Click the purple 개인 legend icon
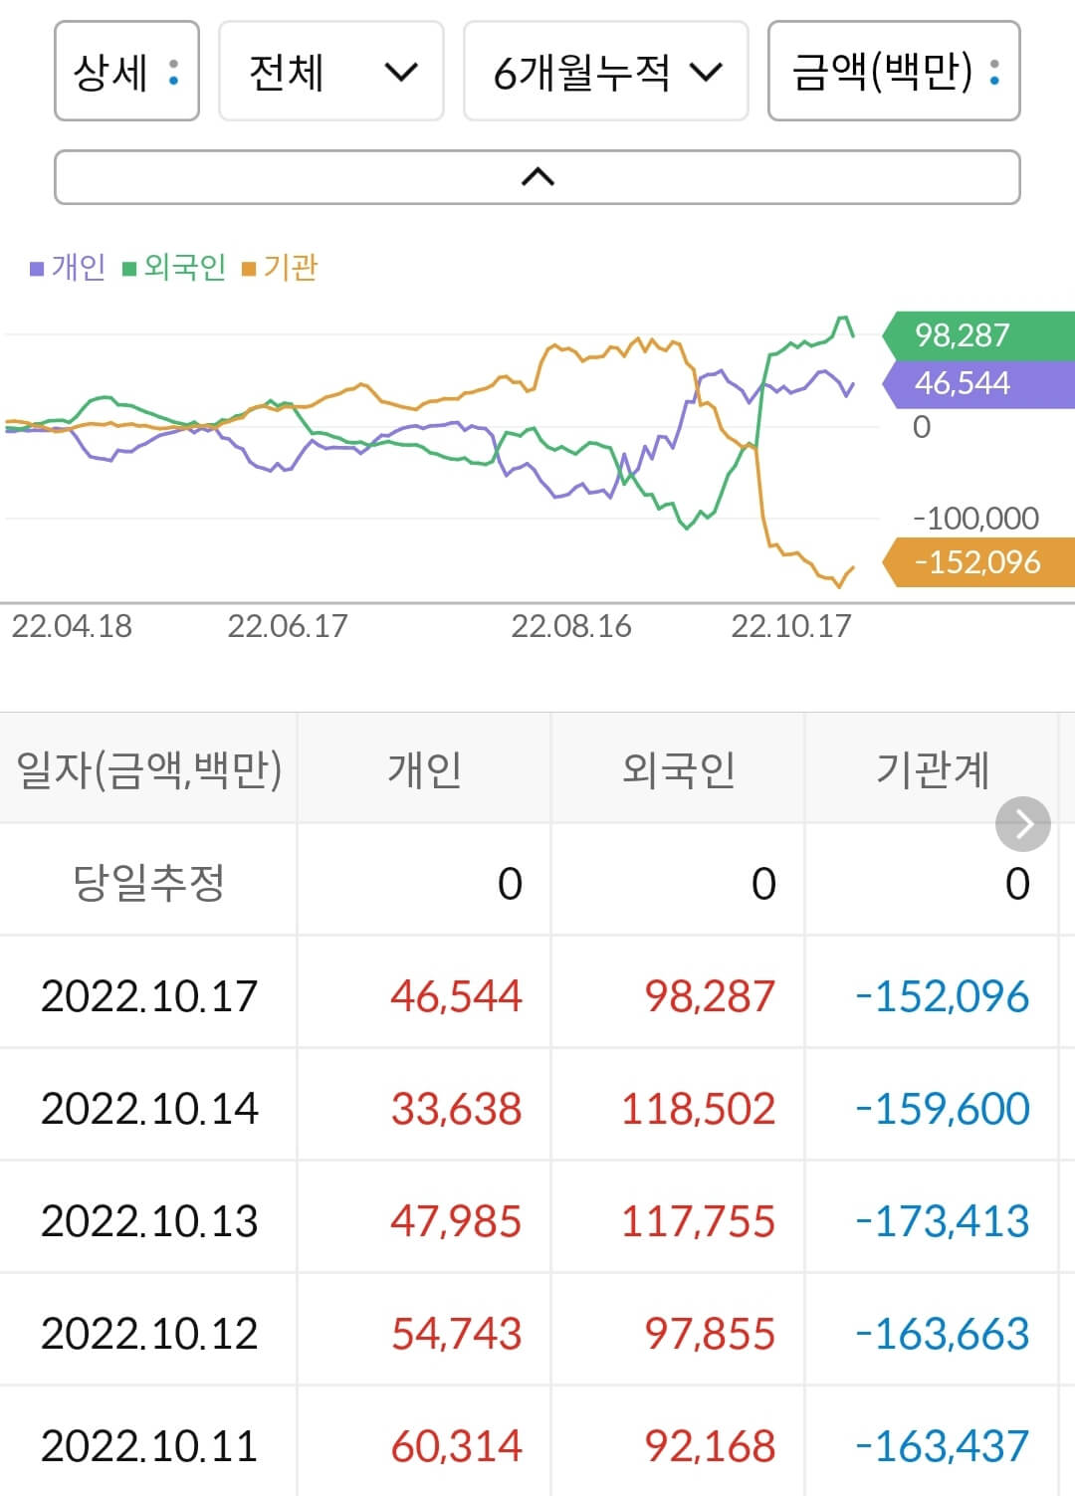 click(36, 267)
